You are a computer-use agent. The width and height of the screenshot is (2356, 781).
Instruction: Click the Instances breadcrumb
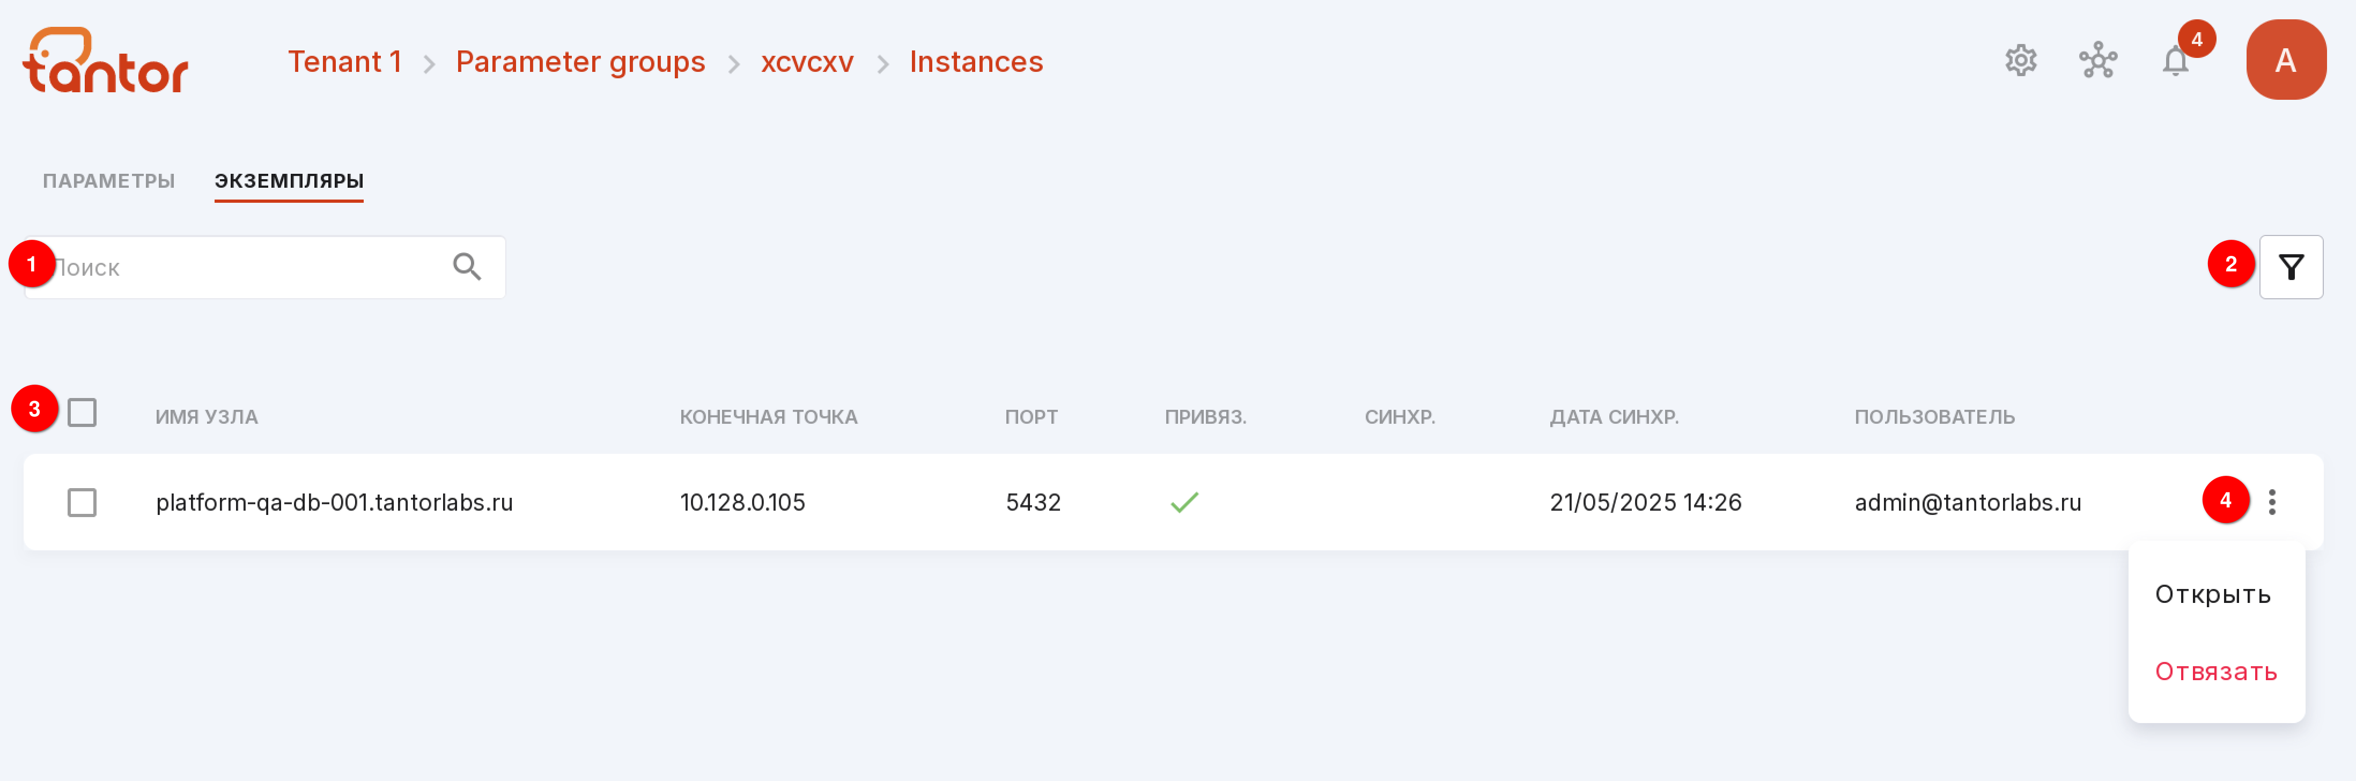click(x=975, y=61)
